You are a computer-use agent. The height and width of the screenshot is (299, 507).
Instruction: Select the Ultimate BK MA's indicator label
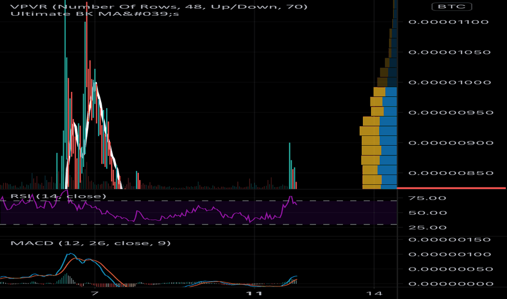tap(95, 14)
